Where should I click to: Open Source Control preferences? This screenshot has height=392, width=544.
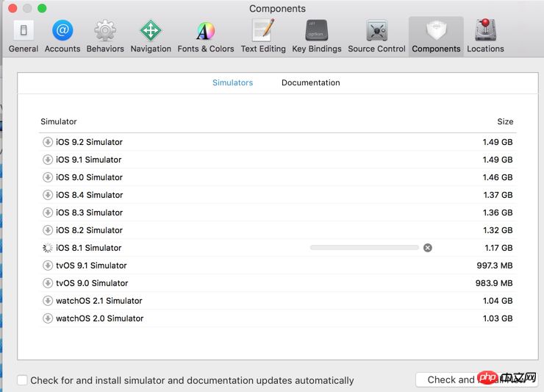(x=377, y=36)
